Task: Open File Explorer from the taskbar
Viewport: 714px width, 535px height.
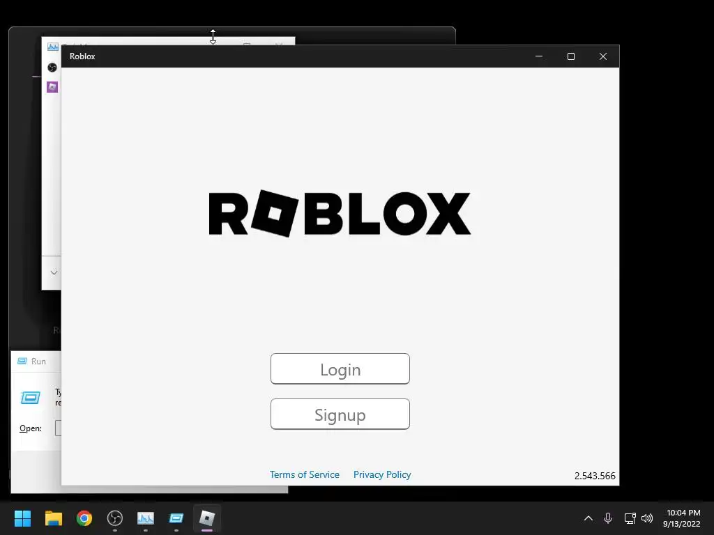Action: tap(54, 518)
